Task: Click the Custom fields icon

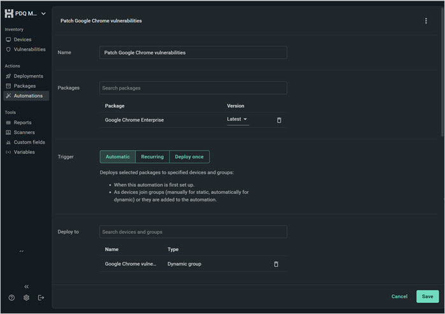Action: click(8, 142)
